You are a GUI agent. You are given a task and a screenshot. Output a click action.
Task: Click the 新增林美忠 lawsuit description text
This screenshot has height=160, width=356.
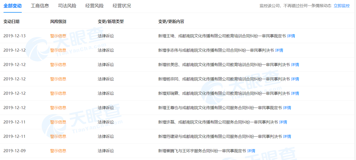pyautogui.click(x=224, y=65)
